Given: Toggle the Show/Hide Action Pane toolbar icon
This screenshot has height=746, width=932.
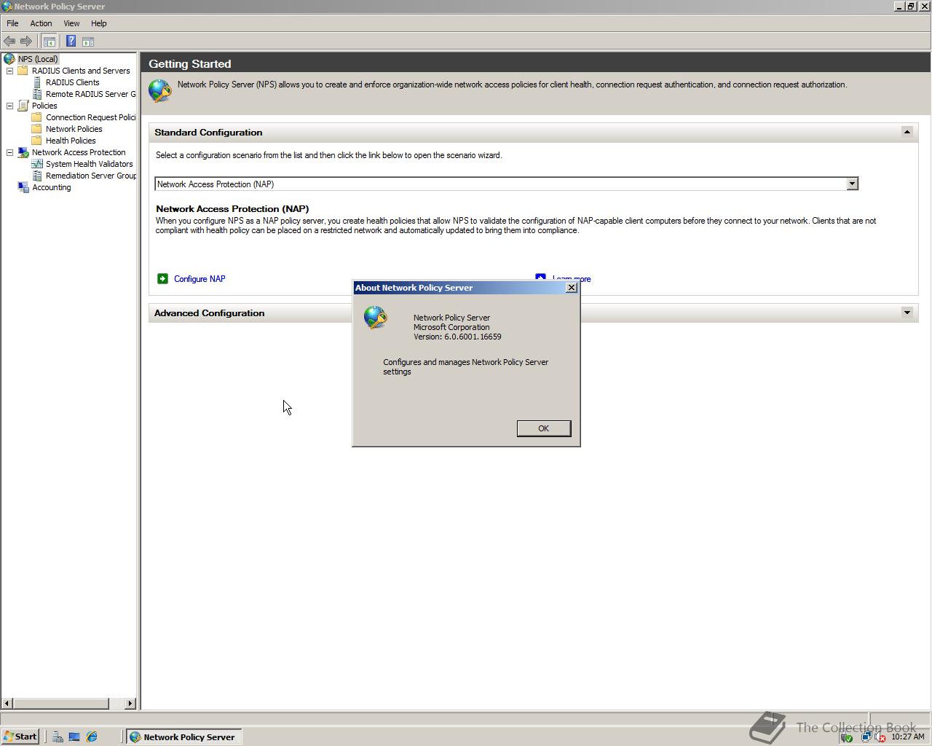Looking at the screenshot, I should click(88, 42).
